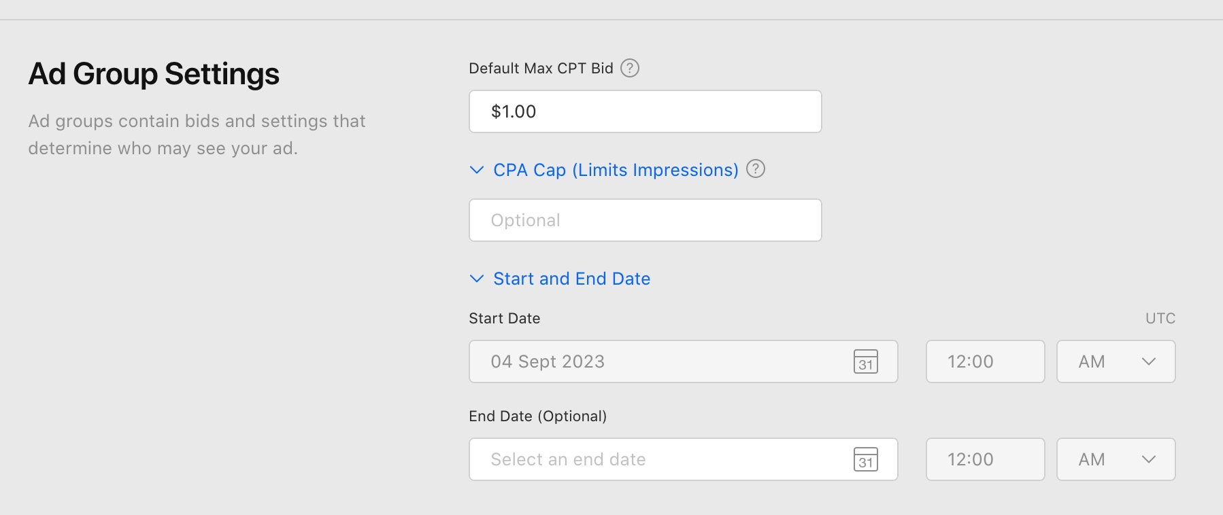Screen dimensions: 1223x515
Task: Click the End Date (Optional) label
Action: point(538,416)
